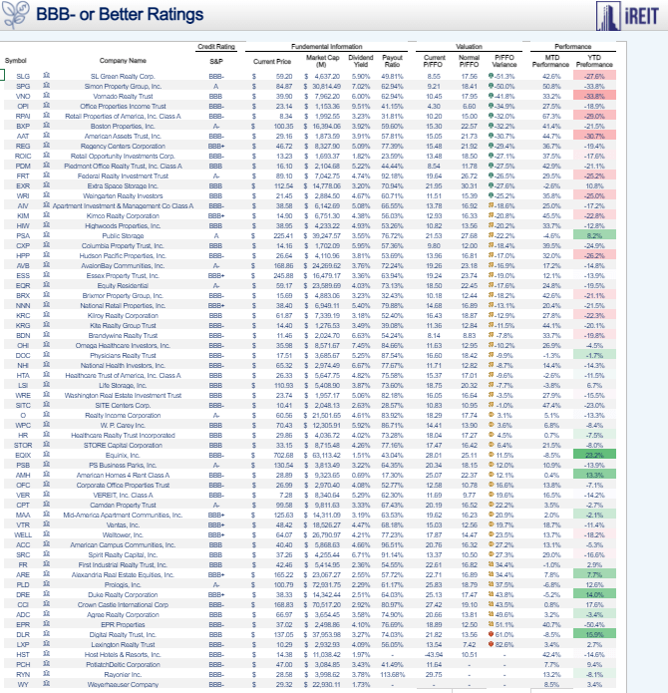
Task: Click the Normal P/FFO column header
Action: click(x=469, y=61)
